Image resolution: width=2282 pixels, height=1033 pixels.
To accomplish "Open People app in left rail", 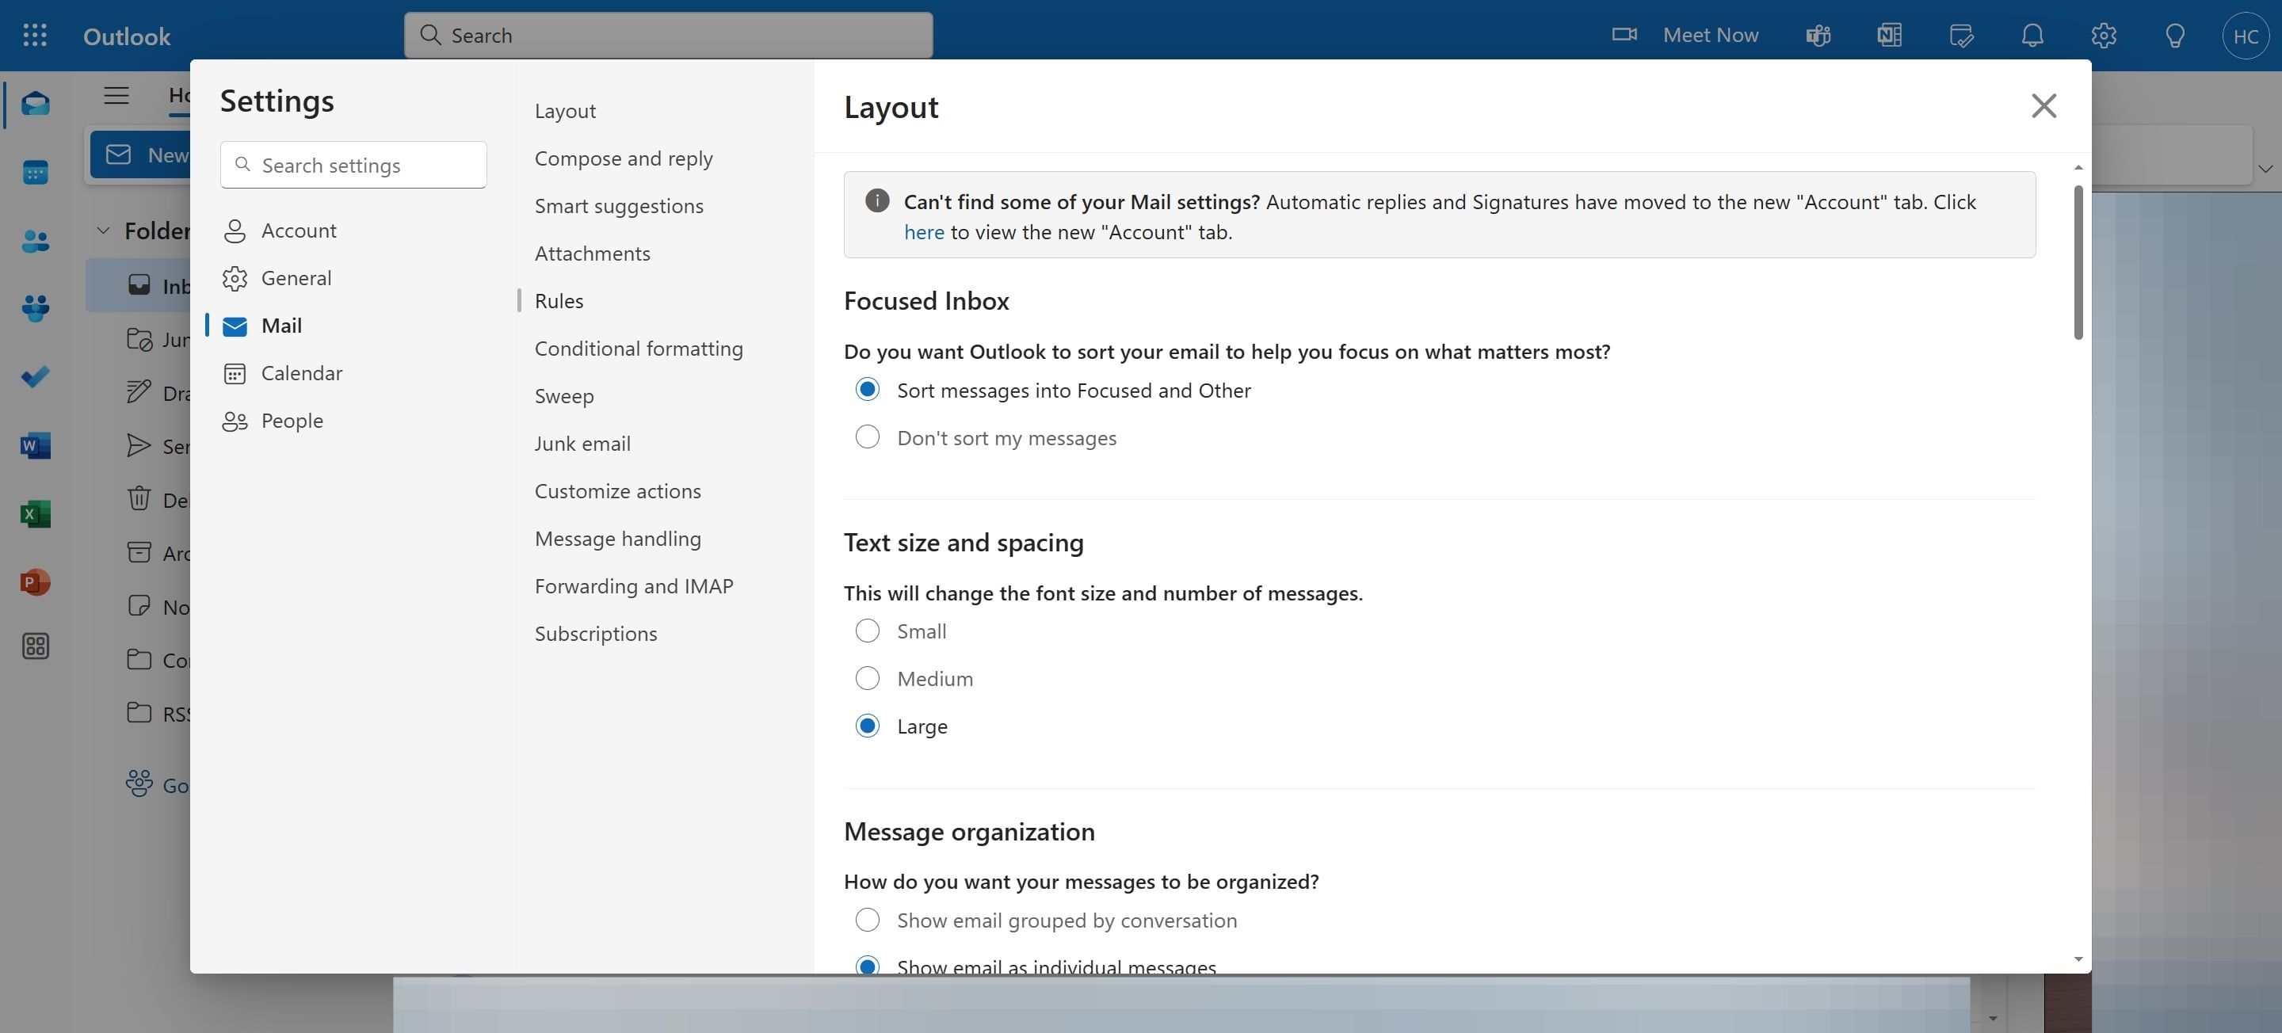I will click(36, 241).
